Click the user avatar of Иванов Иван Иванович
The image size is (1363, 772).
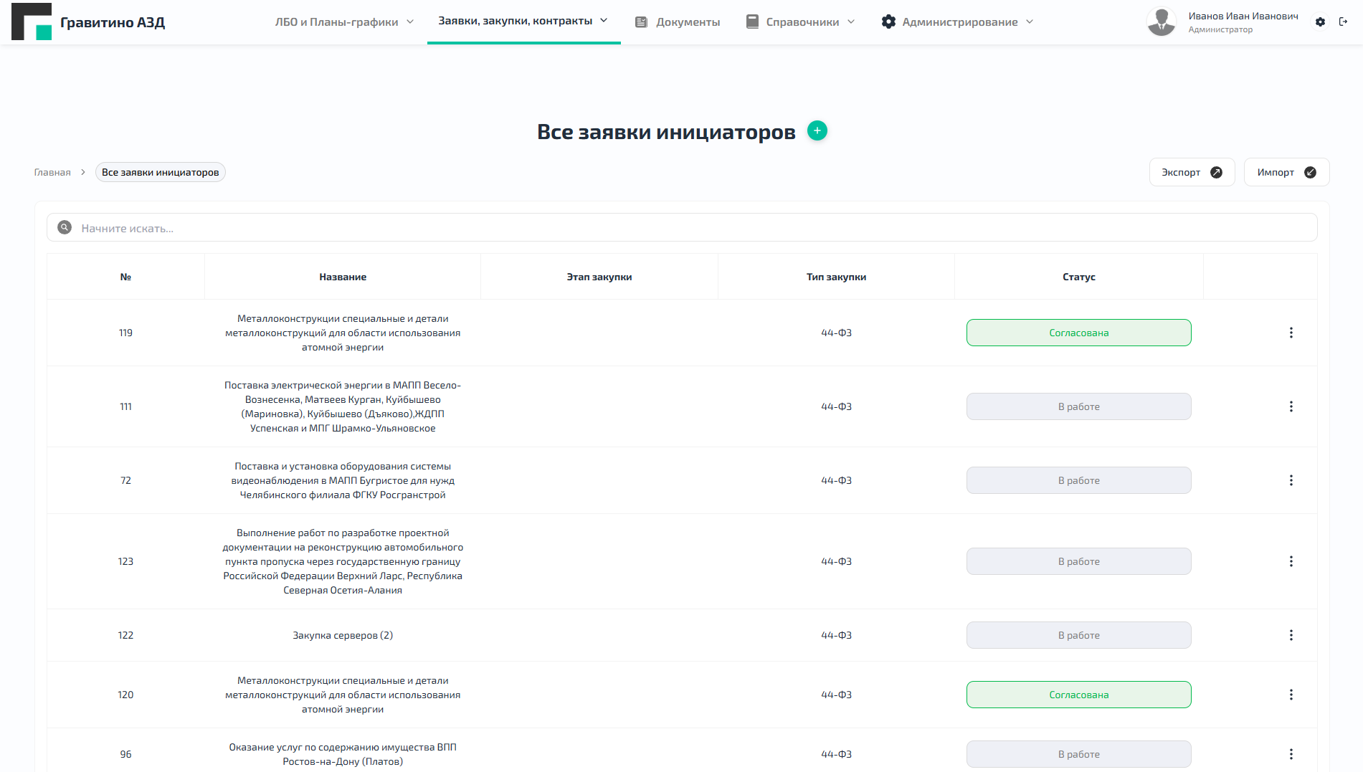[1161, 22]
